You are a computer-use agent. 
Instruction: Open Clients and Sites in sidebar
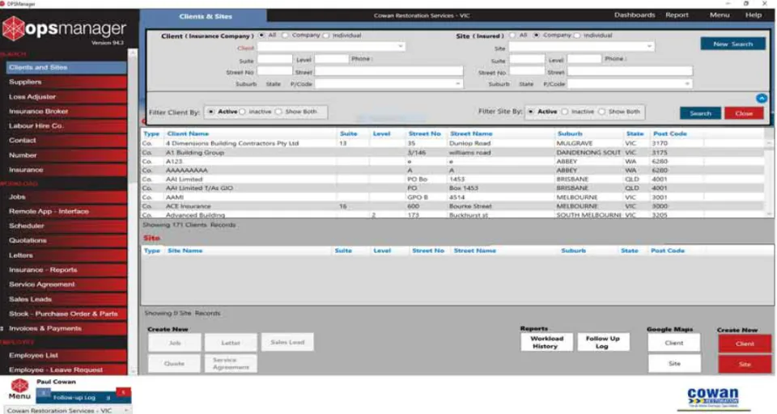[x=66, y=67]
